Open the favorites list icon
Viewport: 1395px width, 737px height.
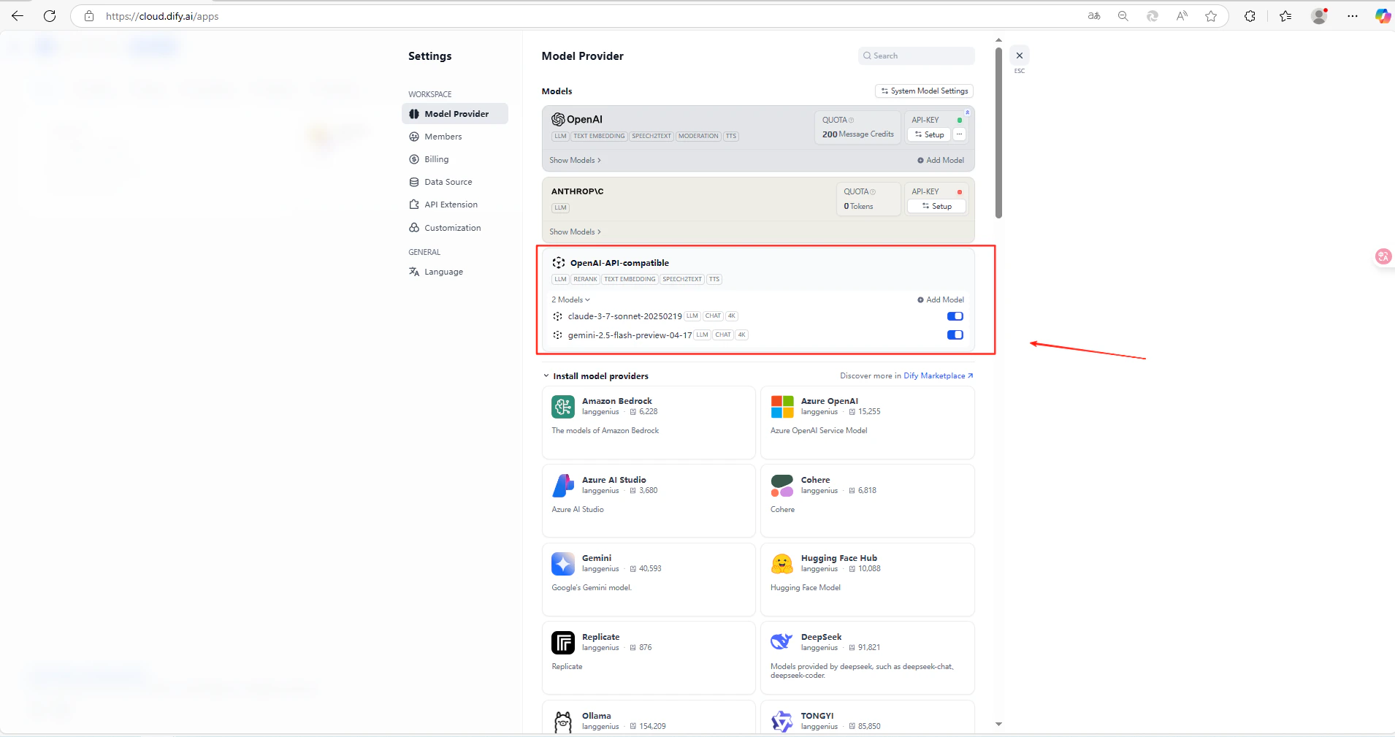click(x=1285, y=16)
